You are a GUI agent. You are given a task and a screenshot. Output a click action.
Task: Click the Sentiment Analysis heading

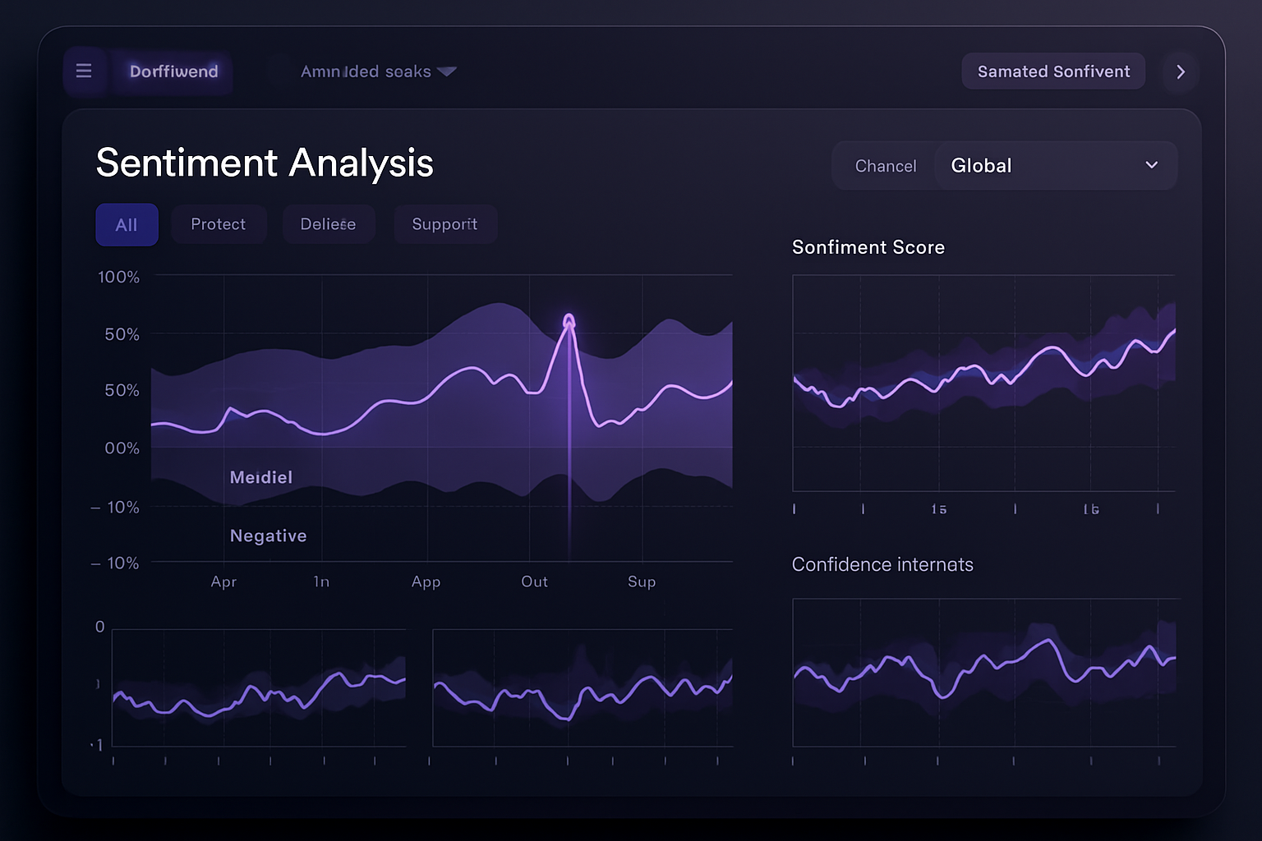pos(265,163)
